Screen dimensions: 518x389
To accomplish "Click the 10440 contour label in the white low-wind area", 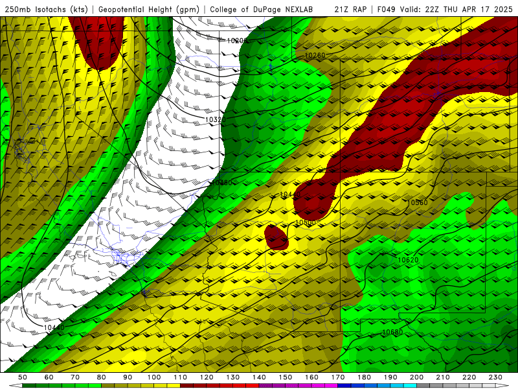I will click(x=54, y=327).
